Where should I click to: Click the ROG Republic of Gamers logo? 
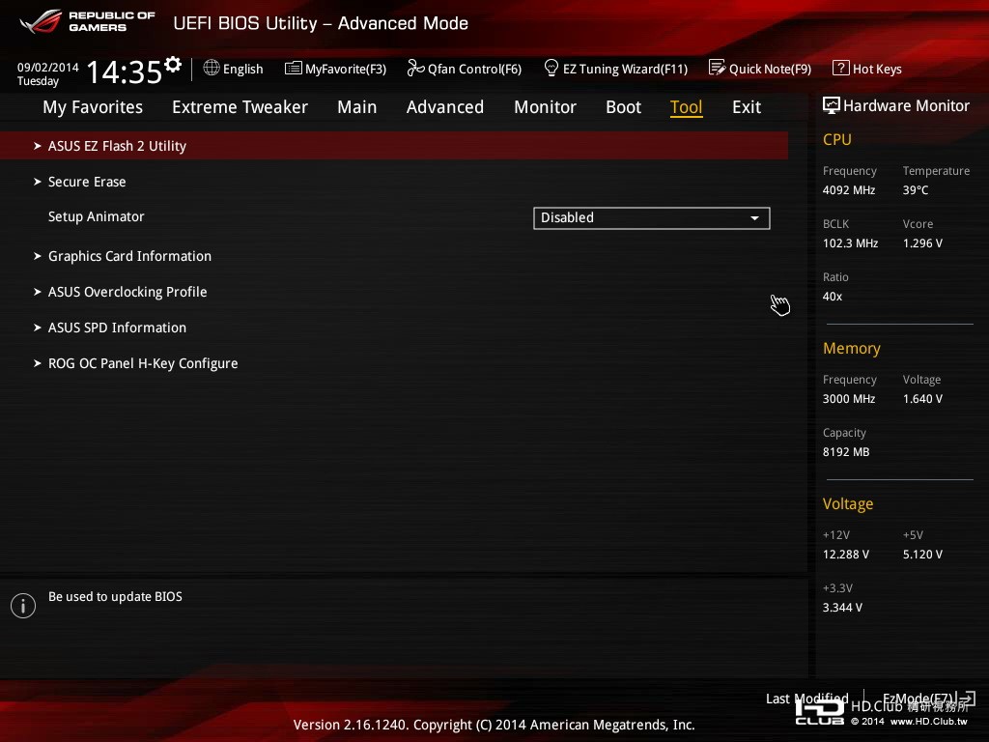tap(87, 21)
